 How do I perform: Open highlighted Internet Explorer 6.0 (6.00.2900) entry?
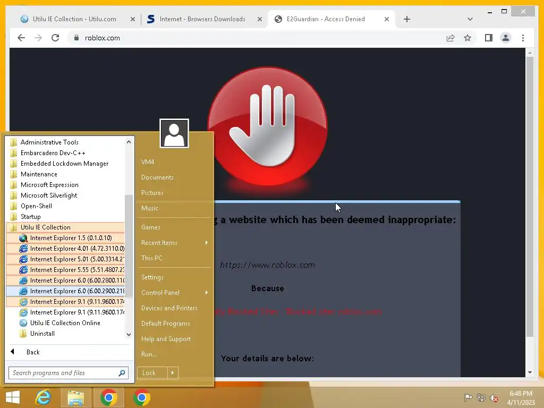coord(65,291)
